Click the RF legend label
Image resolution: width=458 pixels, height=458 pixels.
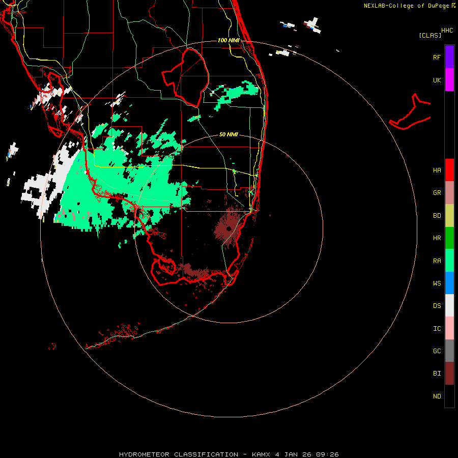tap(437, 58)
